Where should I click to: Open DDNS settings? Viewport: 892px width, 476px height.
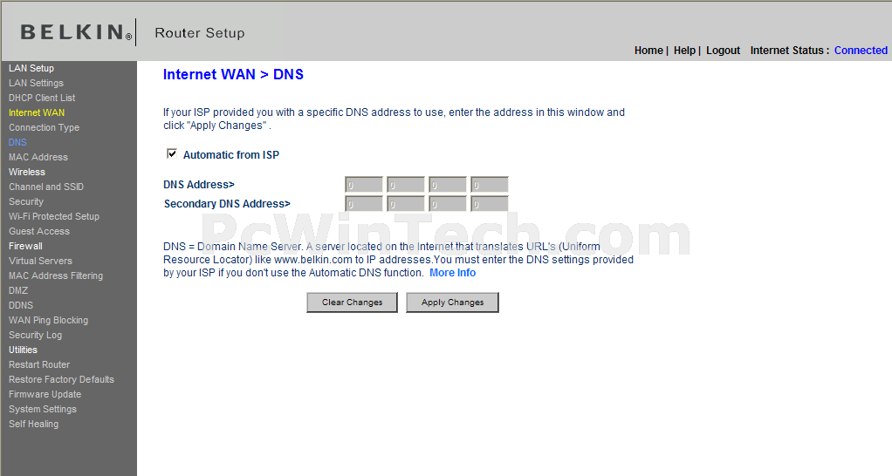click(x=21, y=305)
